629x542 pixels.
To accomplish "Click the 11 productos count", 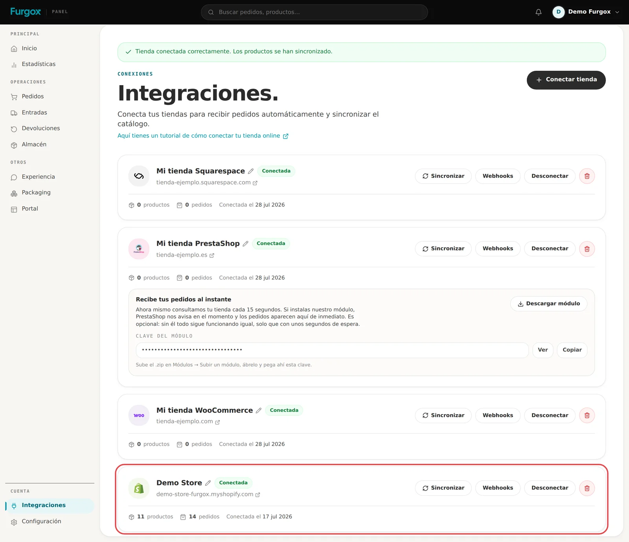I will [x=151, y=517].
